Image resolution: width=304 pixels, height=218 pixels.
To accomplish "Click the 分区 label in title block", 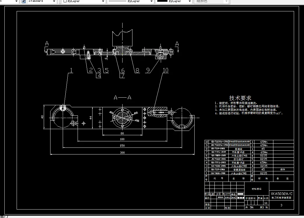I will point(219,194).
